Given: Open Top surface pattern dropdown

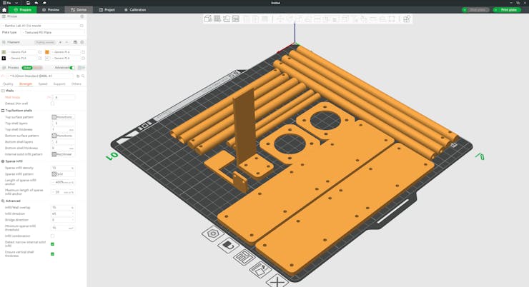Looking at the screenshot, I should coord(63,117).
